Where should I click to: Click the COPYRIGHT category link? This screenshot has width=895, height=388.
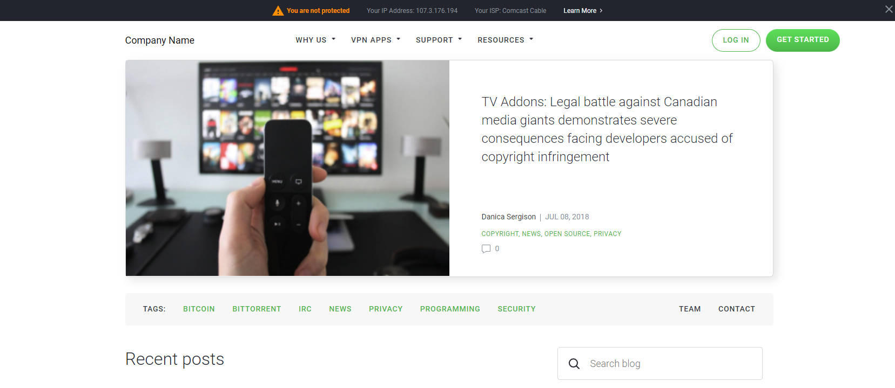500,234
